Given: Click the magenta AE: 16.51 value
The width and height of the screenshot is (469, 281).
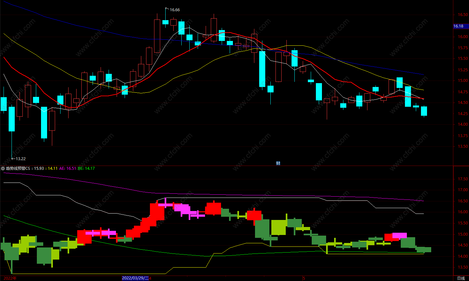Looking at the screenshot, I should [x=68, y=168].
